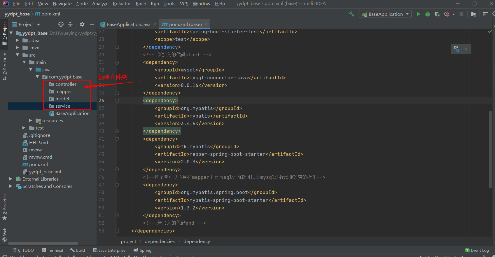
Task: Collapse the src folder
Action: (x=18, y=55)
